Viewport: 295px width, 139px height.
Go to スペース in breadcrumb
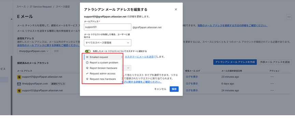pyautogui.click(x=21, y=7)
